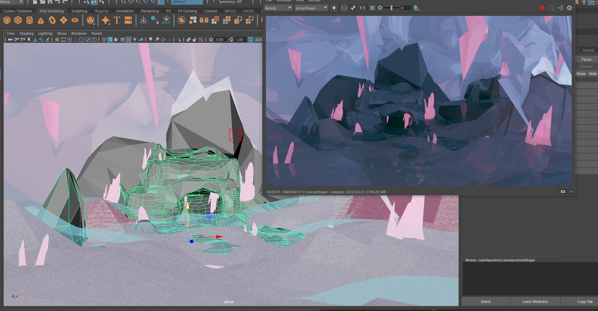Click the freeze transformations snowflake icon
This screenshot has width=598, height=311.
click(x=166, y=20)
